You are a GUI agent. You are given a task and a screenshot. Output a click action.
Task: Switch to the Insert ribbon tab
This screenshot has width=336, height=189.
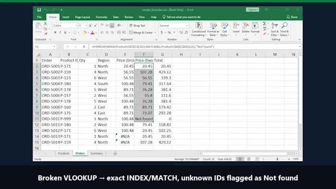pyautogui.click(x=66, y=17)
